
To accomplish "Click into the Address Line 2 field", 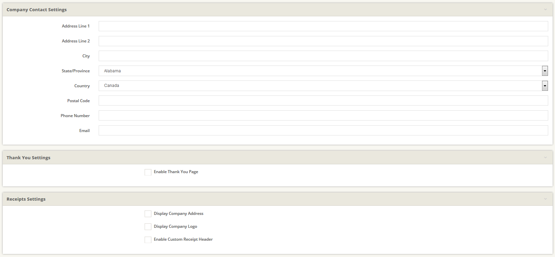I will pos(323,41).
